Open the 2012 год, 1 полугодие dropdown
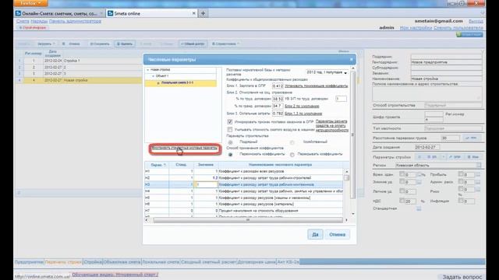This screenshot has height=280, width=499. pyautogui.click(x=327, y=72)
